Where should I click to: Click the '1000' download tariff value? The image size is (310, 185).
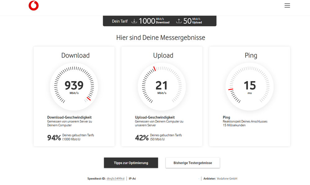click(147, 21)
